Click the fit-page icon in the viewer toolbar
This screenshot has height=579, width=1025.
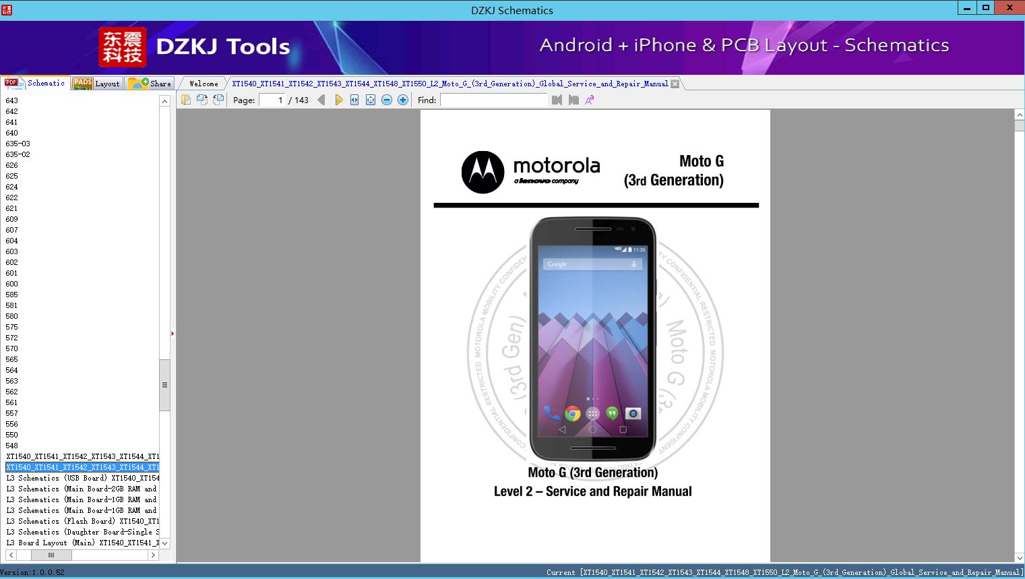coord(371,100)
